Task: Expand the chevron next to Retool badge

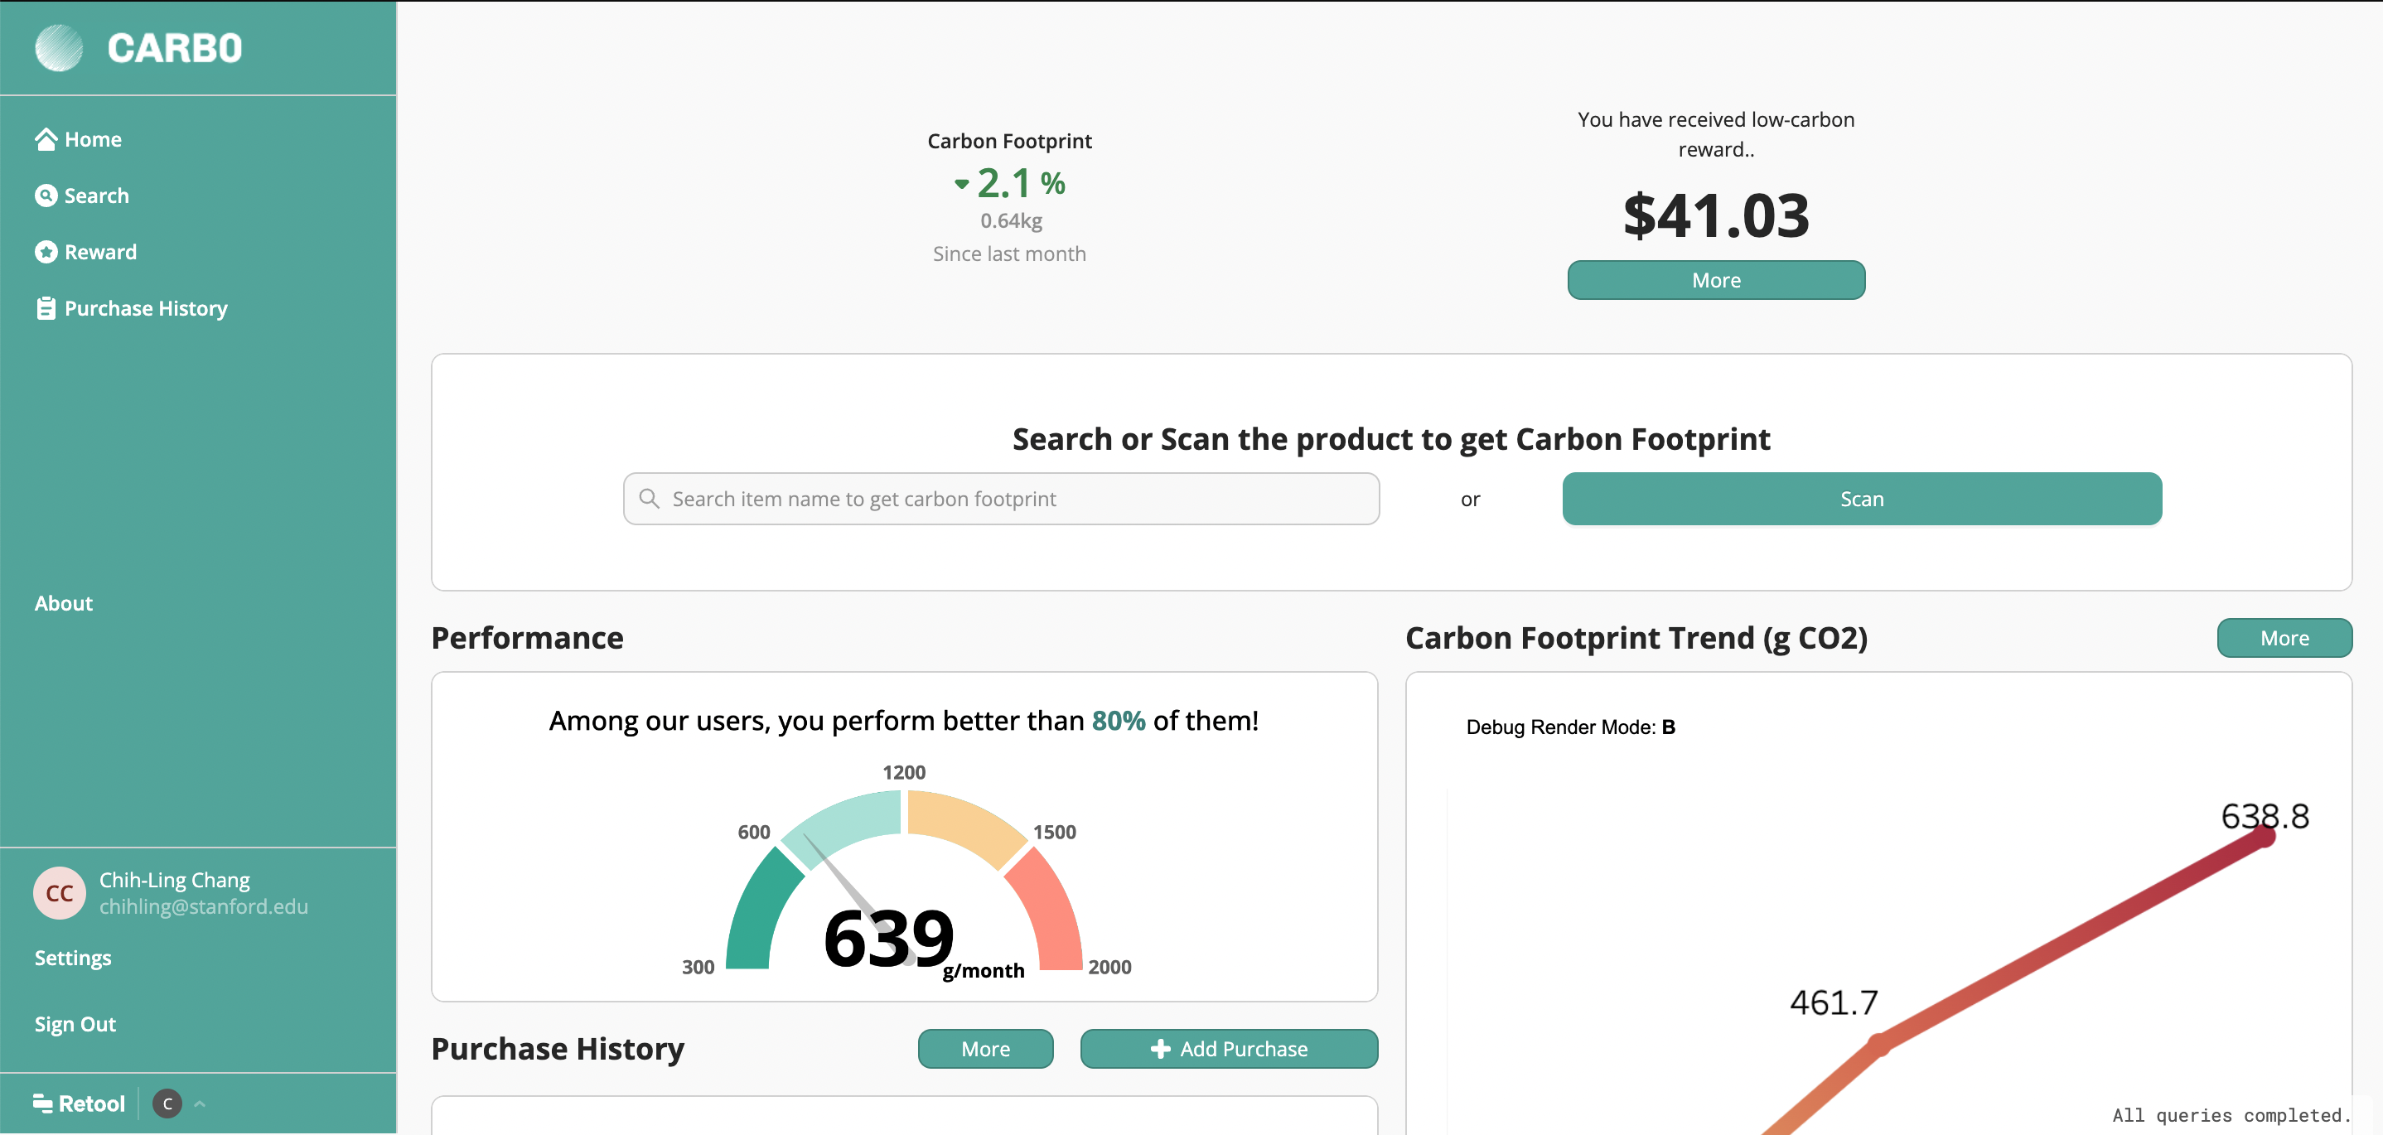Action: (x=200, y=1103)
